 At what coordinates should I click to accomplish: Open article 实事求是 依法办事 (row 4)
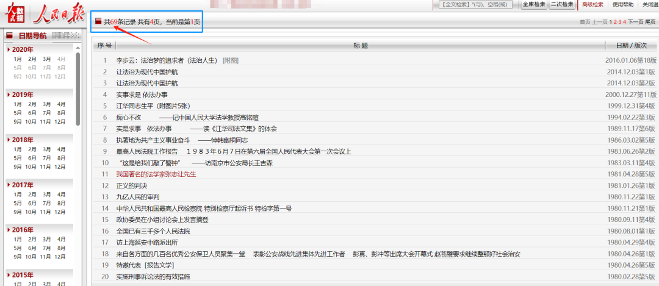point(142,95)
